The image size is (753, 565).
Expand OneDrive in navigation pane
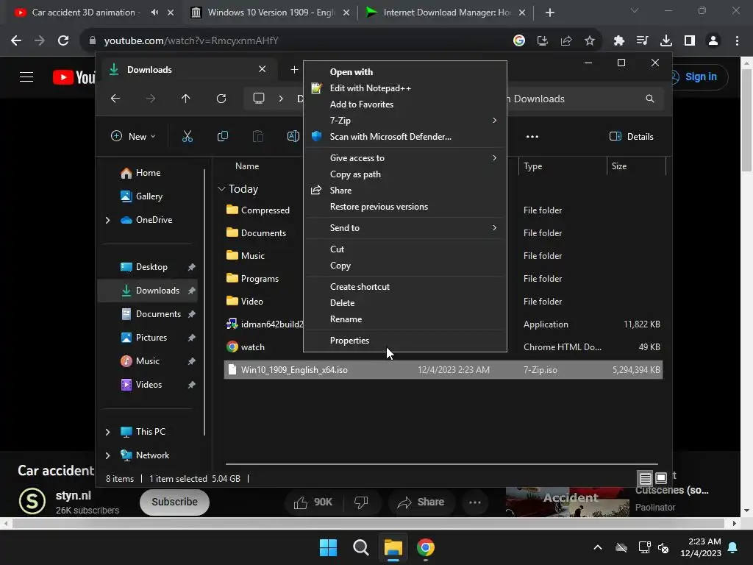[x=107, y=220]
